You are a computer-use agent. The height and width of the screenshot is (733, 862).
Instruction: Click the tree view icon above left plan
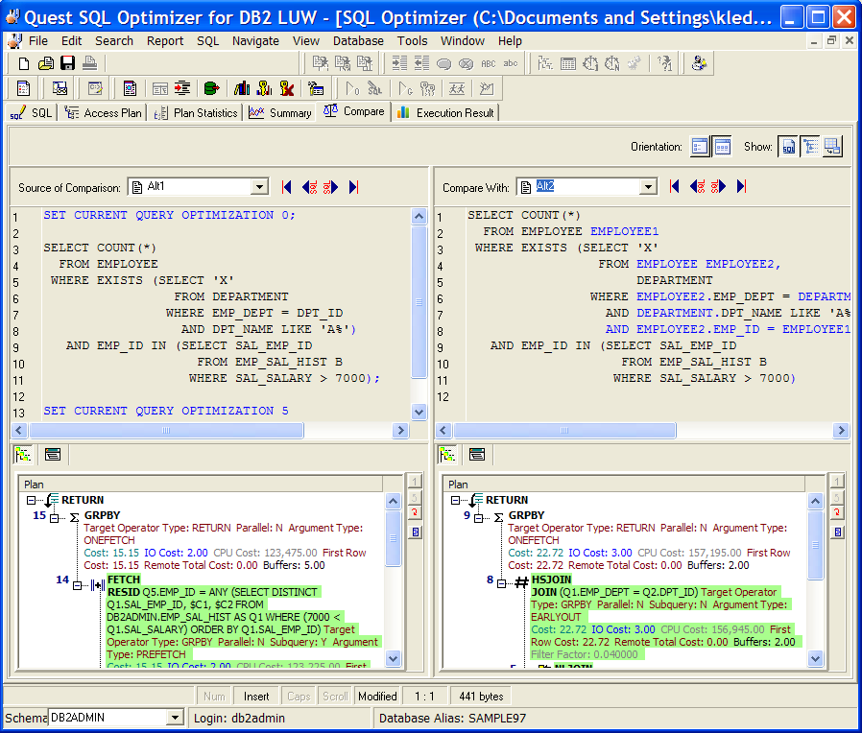pyautogui.click(x=23, y=454)
